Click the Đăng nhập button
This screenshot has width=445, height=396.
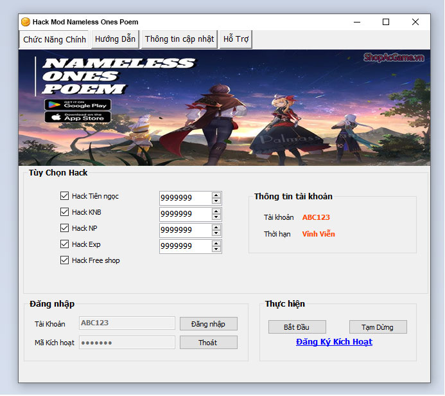208,324
